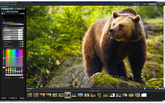Open the Advanced Color presets icon

point(21,46)
